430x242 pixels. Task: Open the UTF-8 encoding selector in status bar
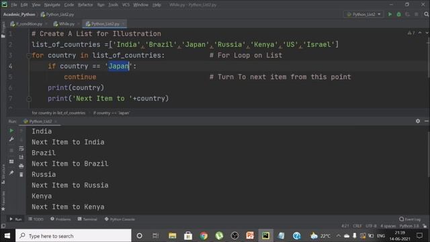coord(371,226)
